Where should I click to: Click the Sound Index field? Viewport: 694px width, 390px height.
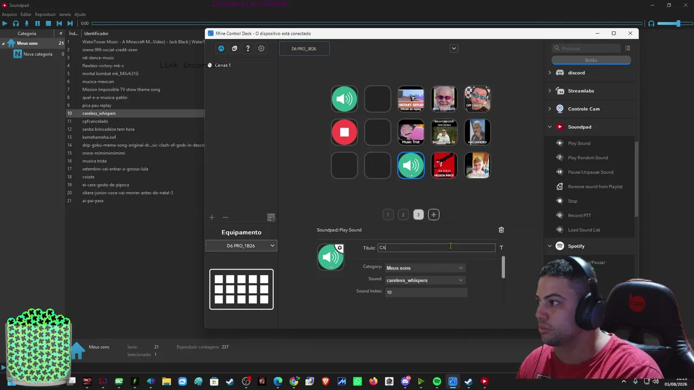click(x=426, y=292)
